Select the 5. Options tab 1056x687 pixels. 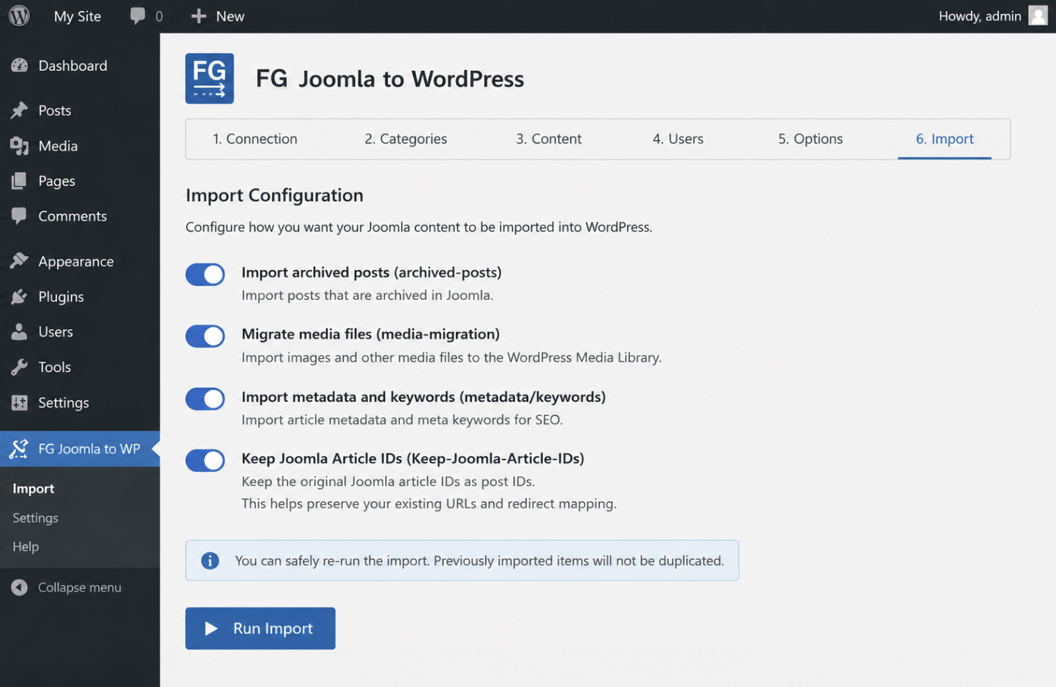click(x=810, y=139)
